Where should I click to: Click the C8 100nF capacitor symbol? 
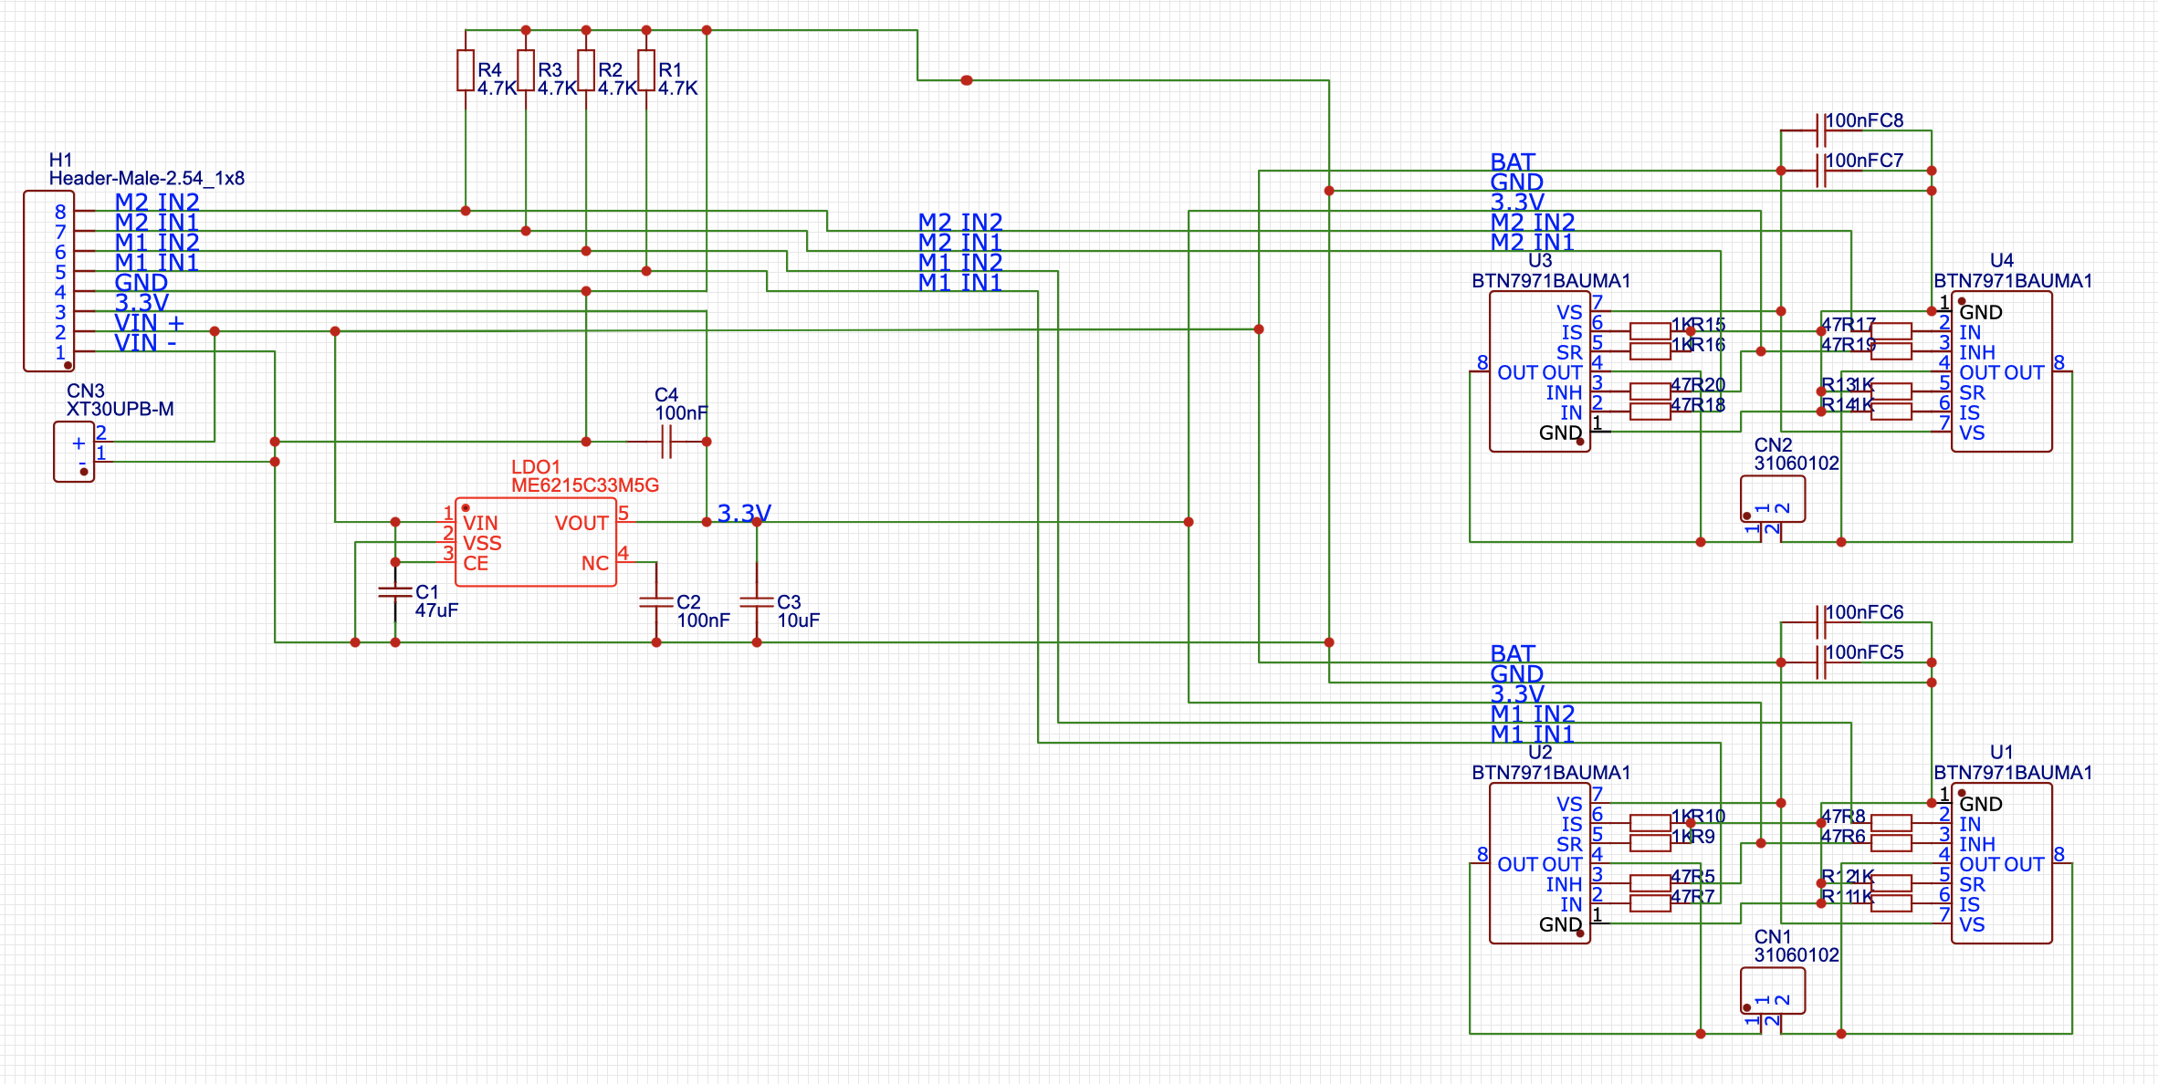click(x=1821, y=130)
